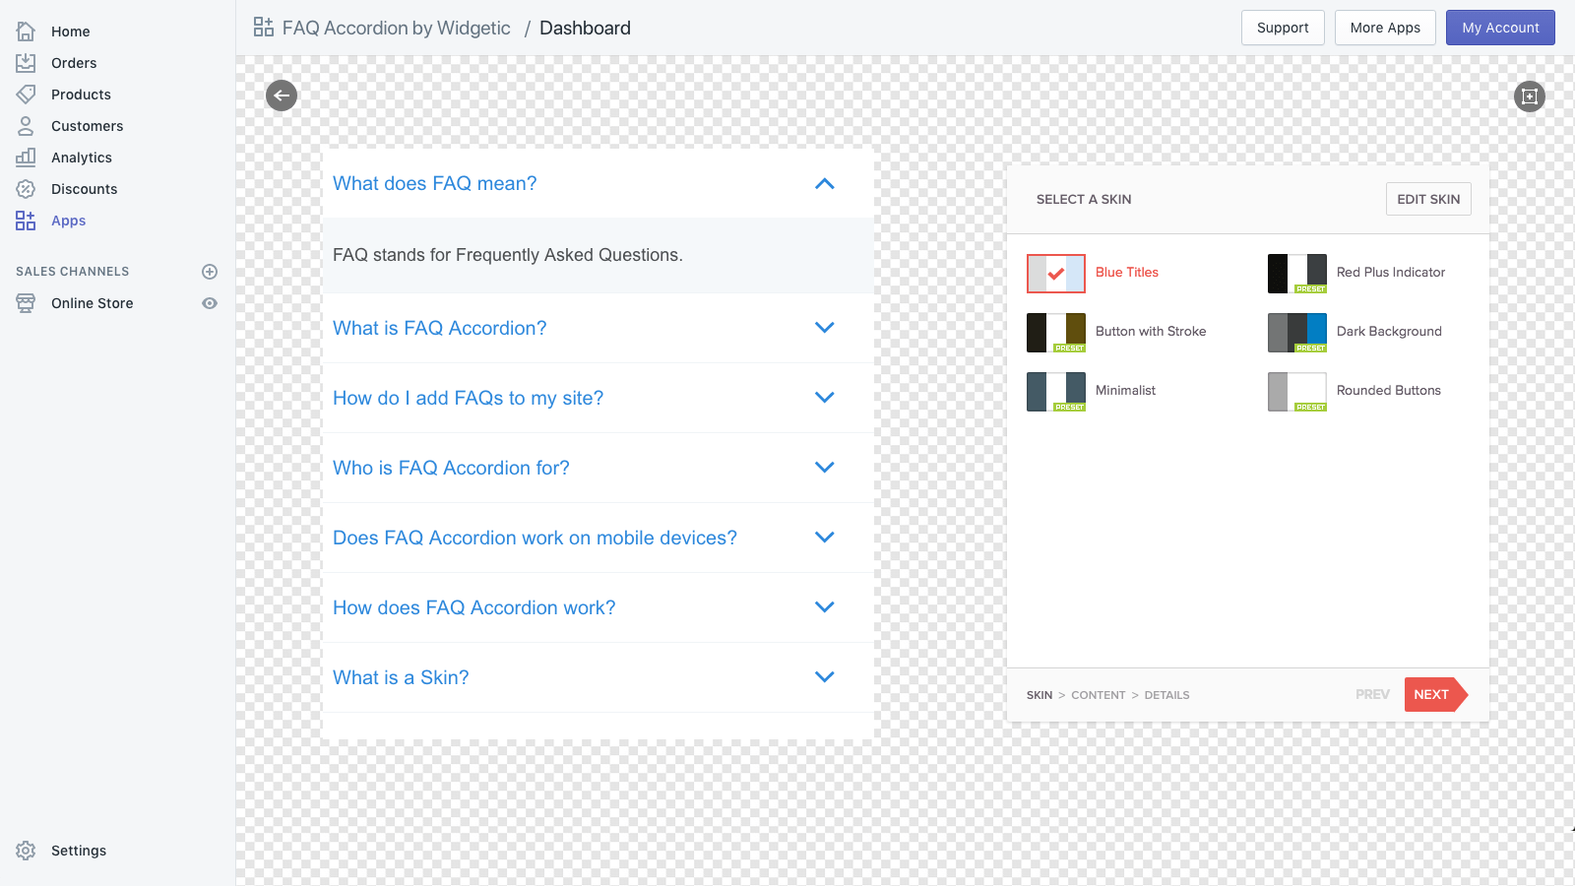
Task: Click the 'Blue Titles' skin label
Action: click(x=1127, y=273)
